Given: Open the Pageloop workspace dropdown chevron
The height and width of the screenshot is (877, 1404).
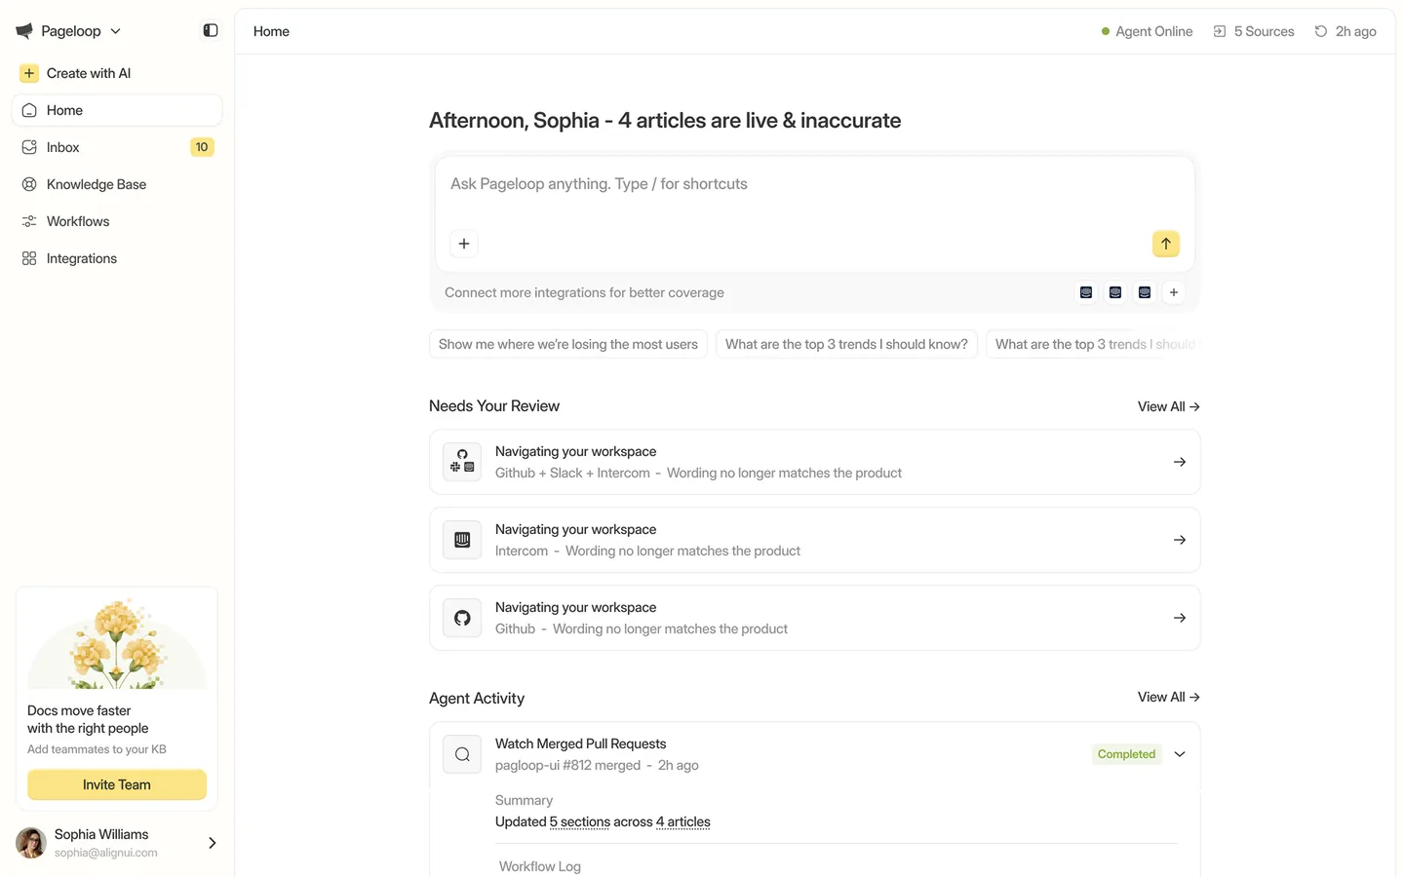Looking at the screenshot, I should 115,31.
